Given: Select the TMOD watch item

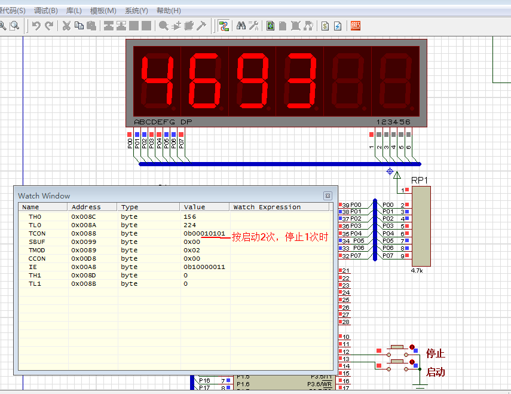Looking at the screenshot, I should point(176,251).
